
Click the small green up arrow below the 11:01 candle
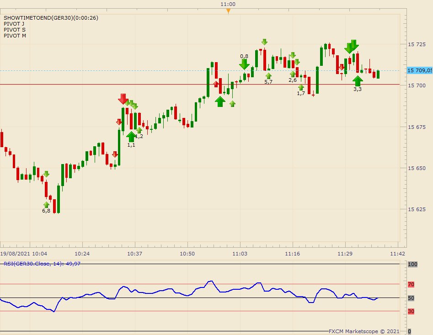point(232,104)
